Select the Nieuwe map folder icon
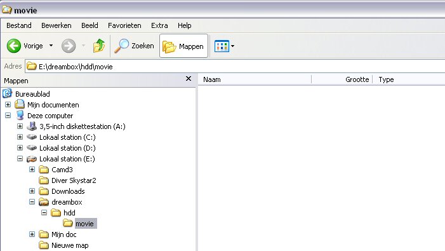The width and height of the screenshot is (445, 251). (44, 245)
